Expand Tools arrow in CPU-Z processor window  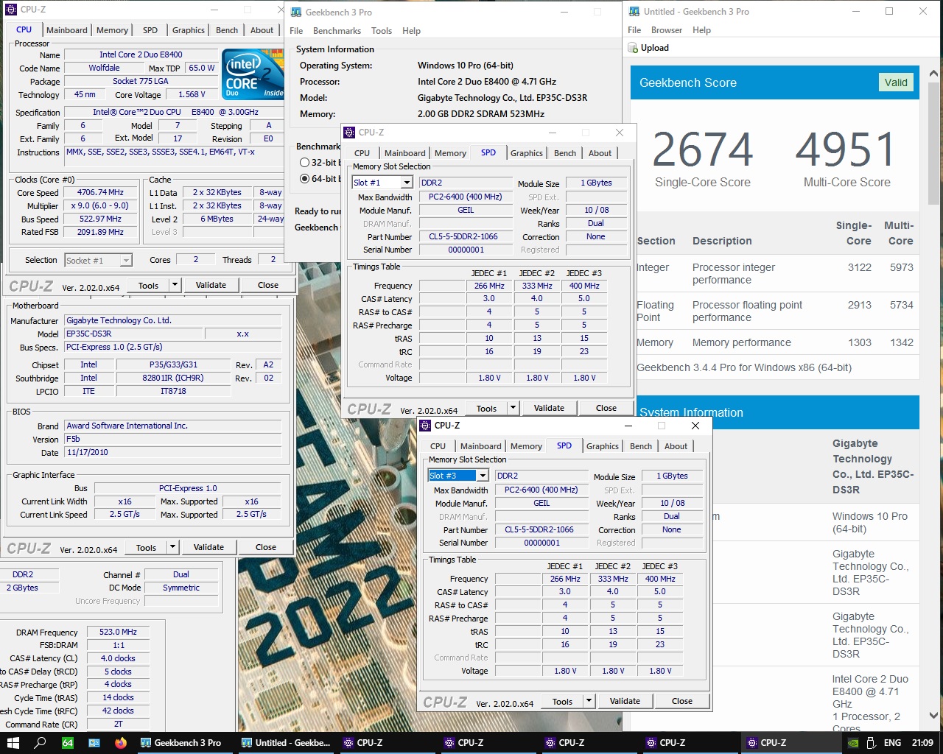click(x=175, y=285)
